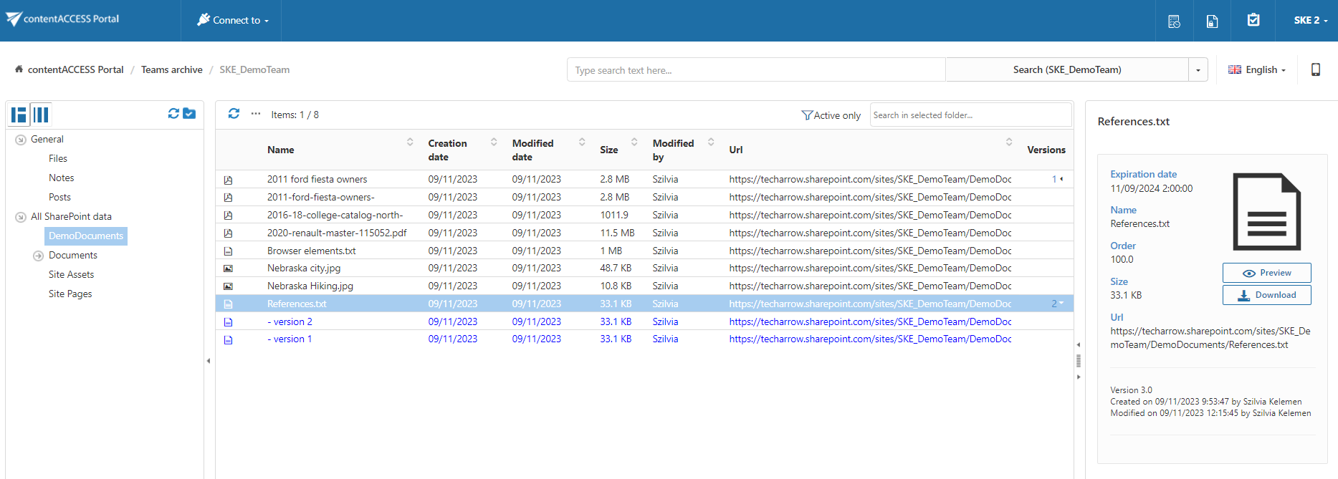
Task: Open the SKE 2 user menu
Action: coord(1309,20)
